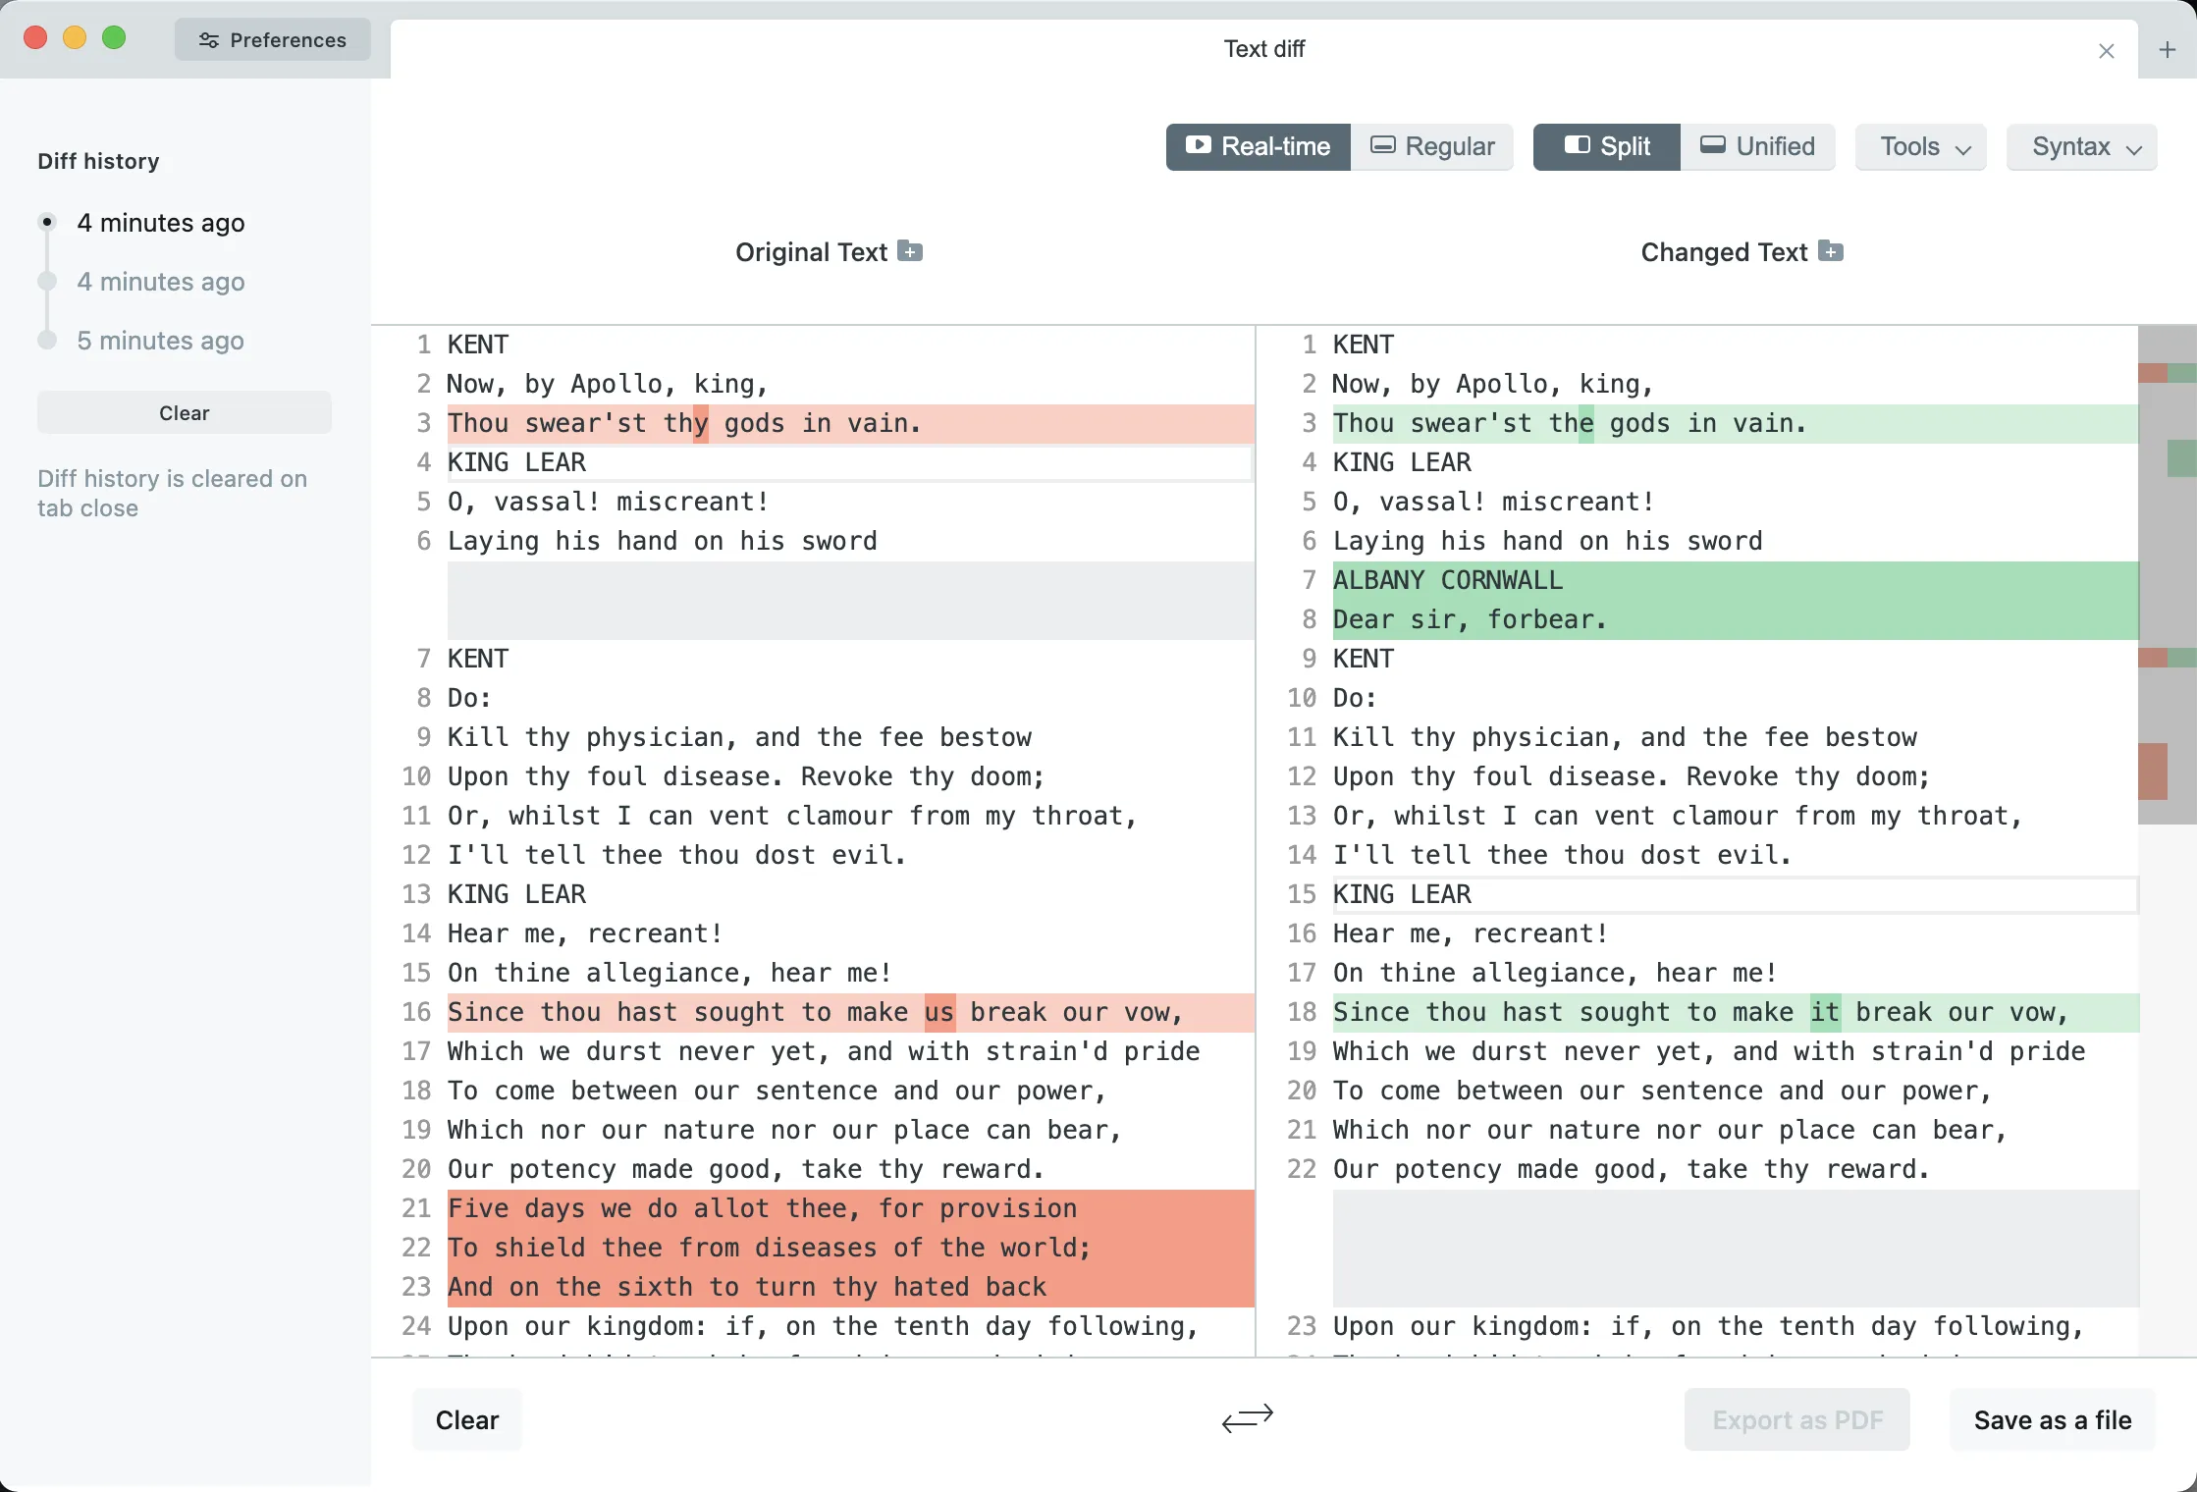Select the '4 minutes ago' diff history entry
This screenshot has height=1492, width=2197.
click(x=160, y=222)
